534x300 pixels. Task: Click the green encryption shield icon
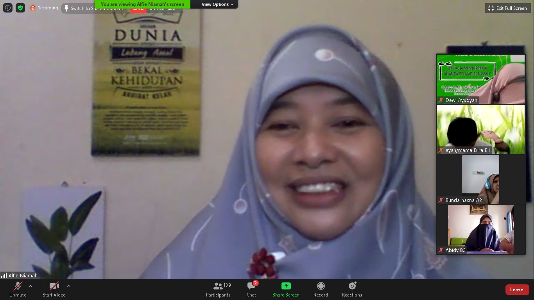[x=20, y=8]
